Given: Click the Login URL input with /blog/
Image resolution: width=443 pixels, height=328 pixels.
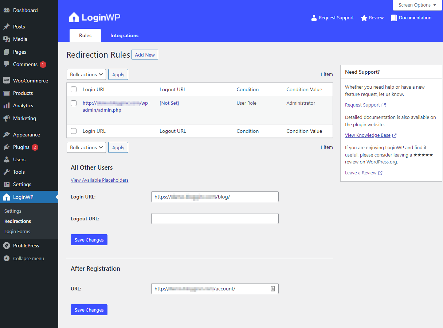Looking at the screenshot, I should (215, 197).
